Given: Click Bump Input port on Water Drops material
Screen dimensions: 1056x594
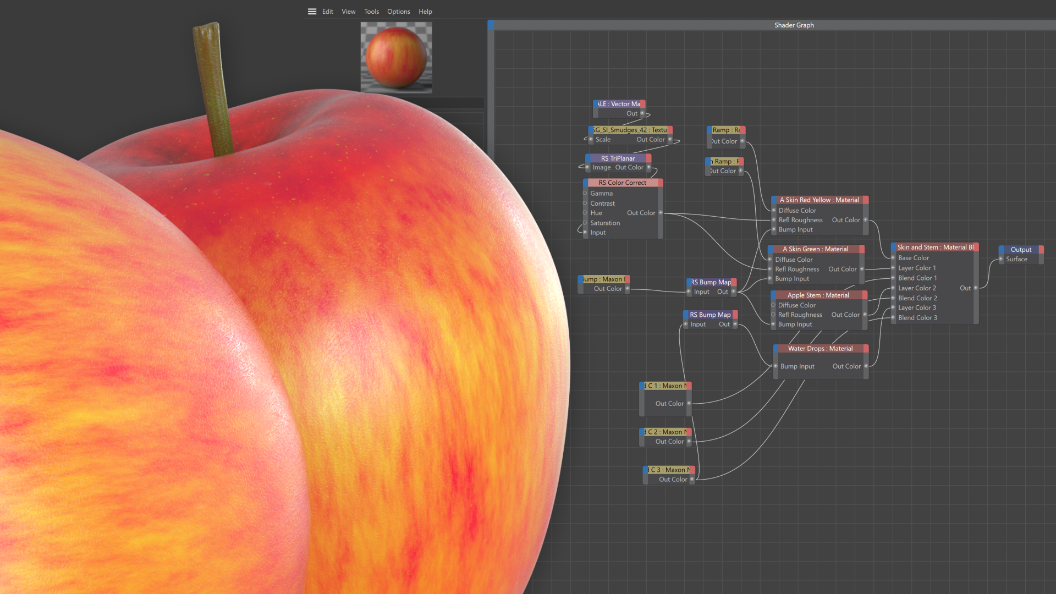Looking at the screenshot, I should pos(776,366).
